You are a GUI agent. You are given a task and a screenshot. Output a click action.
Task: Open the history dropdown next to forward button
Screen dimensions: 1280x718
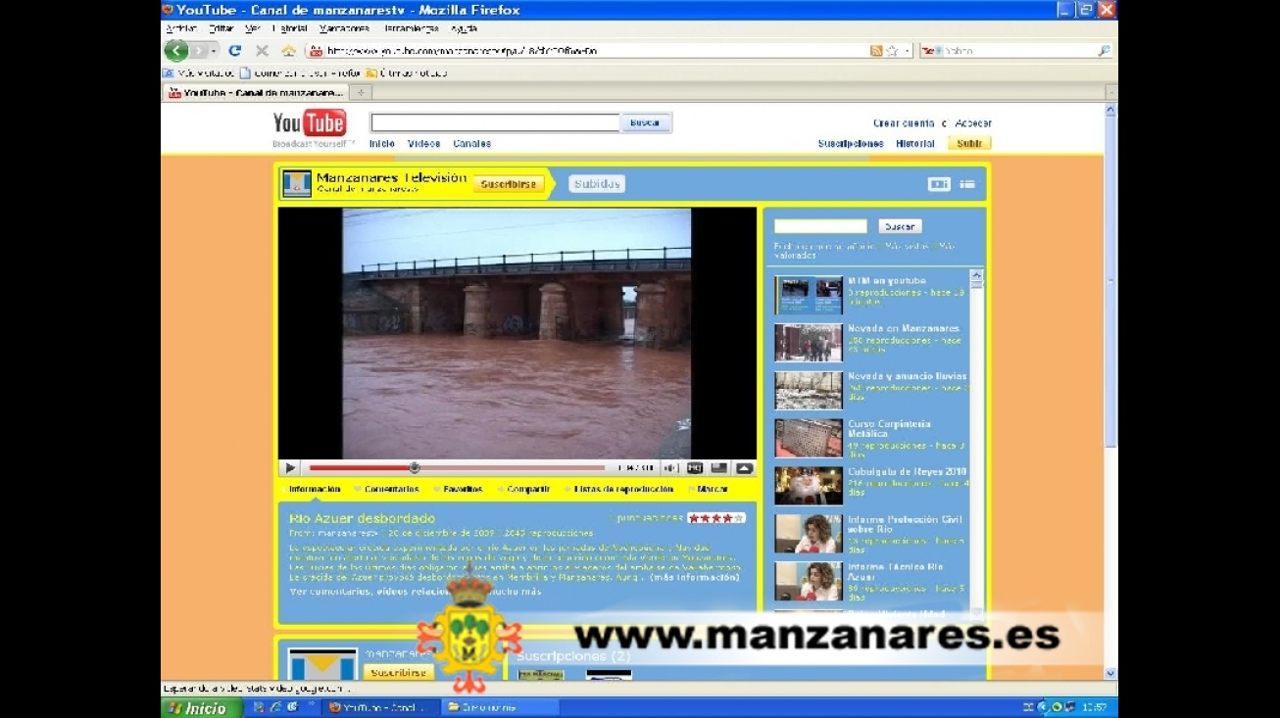[215, 51]
